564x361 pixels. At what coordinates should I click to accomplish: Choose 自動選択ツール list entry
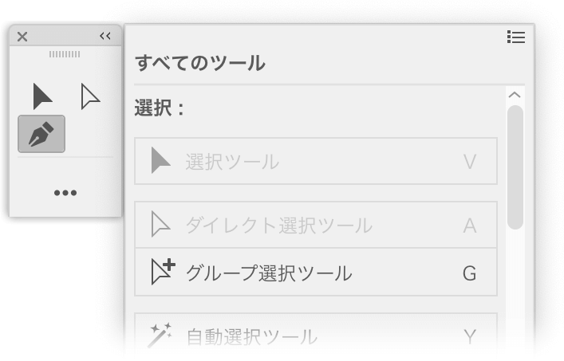[x=316, y=336]
